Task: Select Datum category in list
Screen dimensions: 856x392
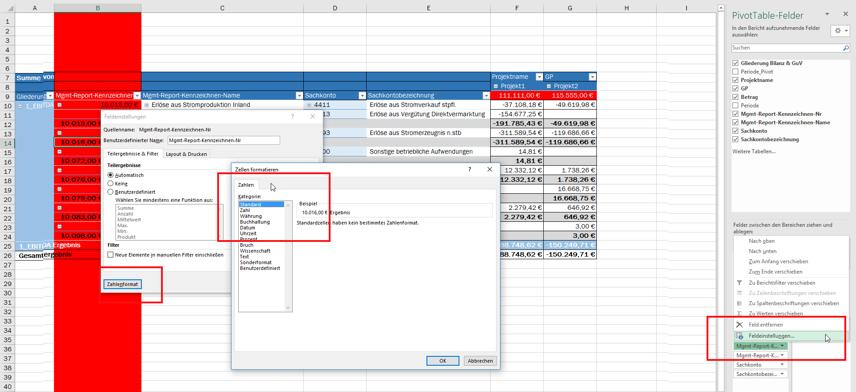Action: point(248,228)
